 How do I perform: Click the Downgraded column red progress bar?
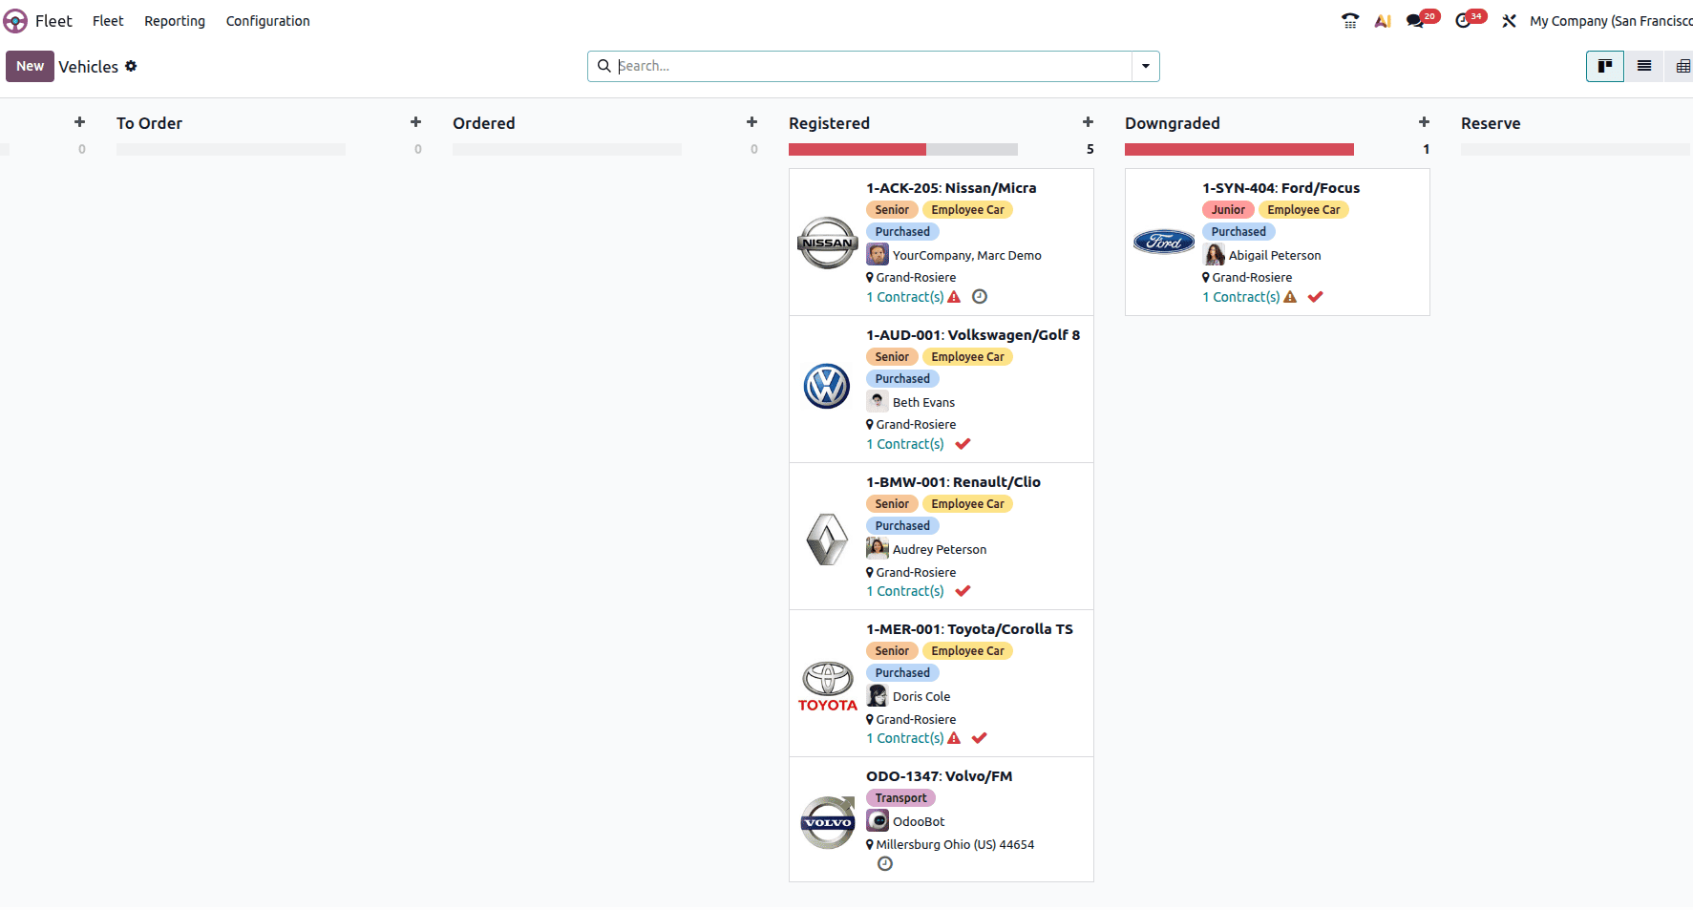pyautogui.click(x=1239, y=149)
